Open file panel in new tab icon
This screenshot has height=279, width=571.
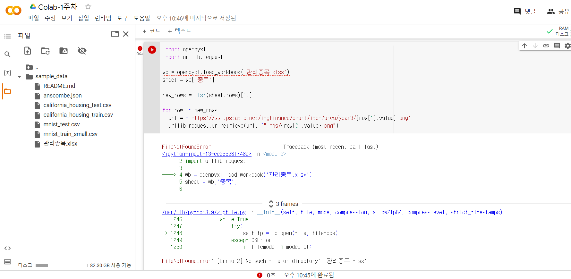[115, 34]
